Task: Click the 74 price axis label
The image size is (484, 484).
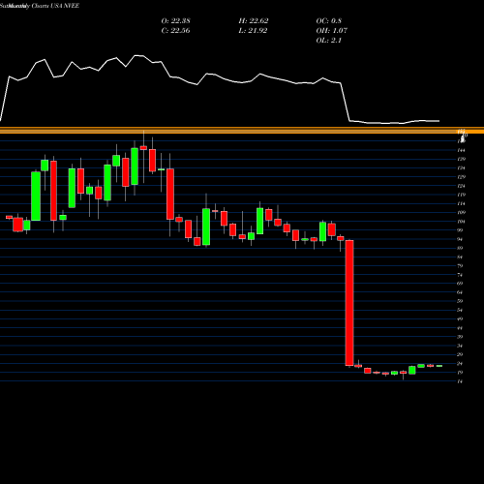Action: (460, 275)
